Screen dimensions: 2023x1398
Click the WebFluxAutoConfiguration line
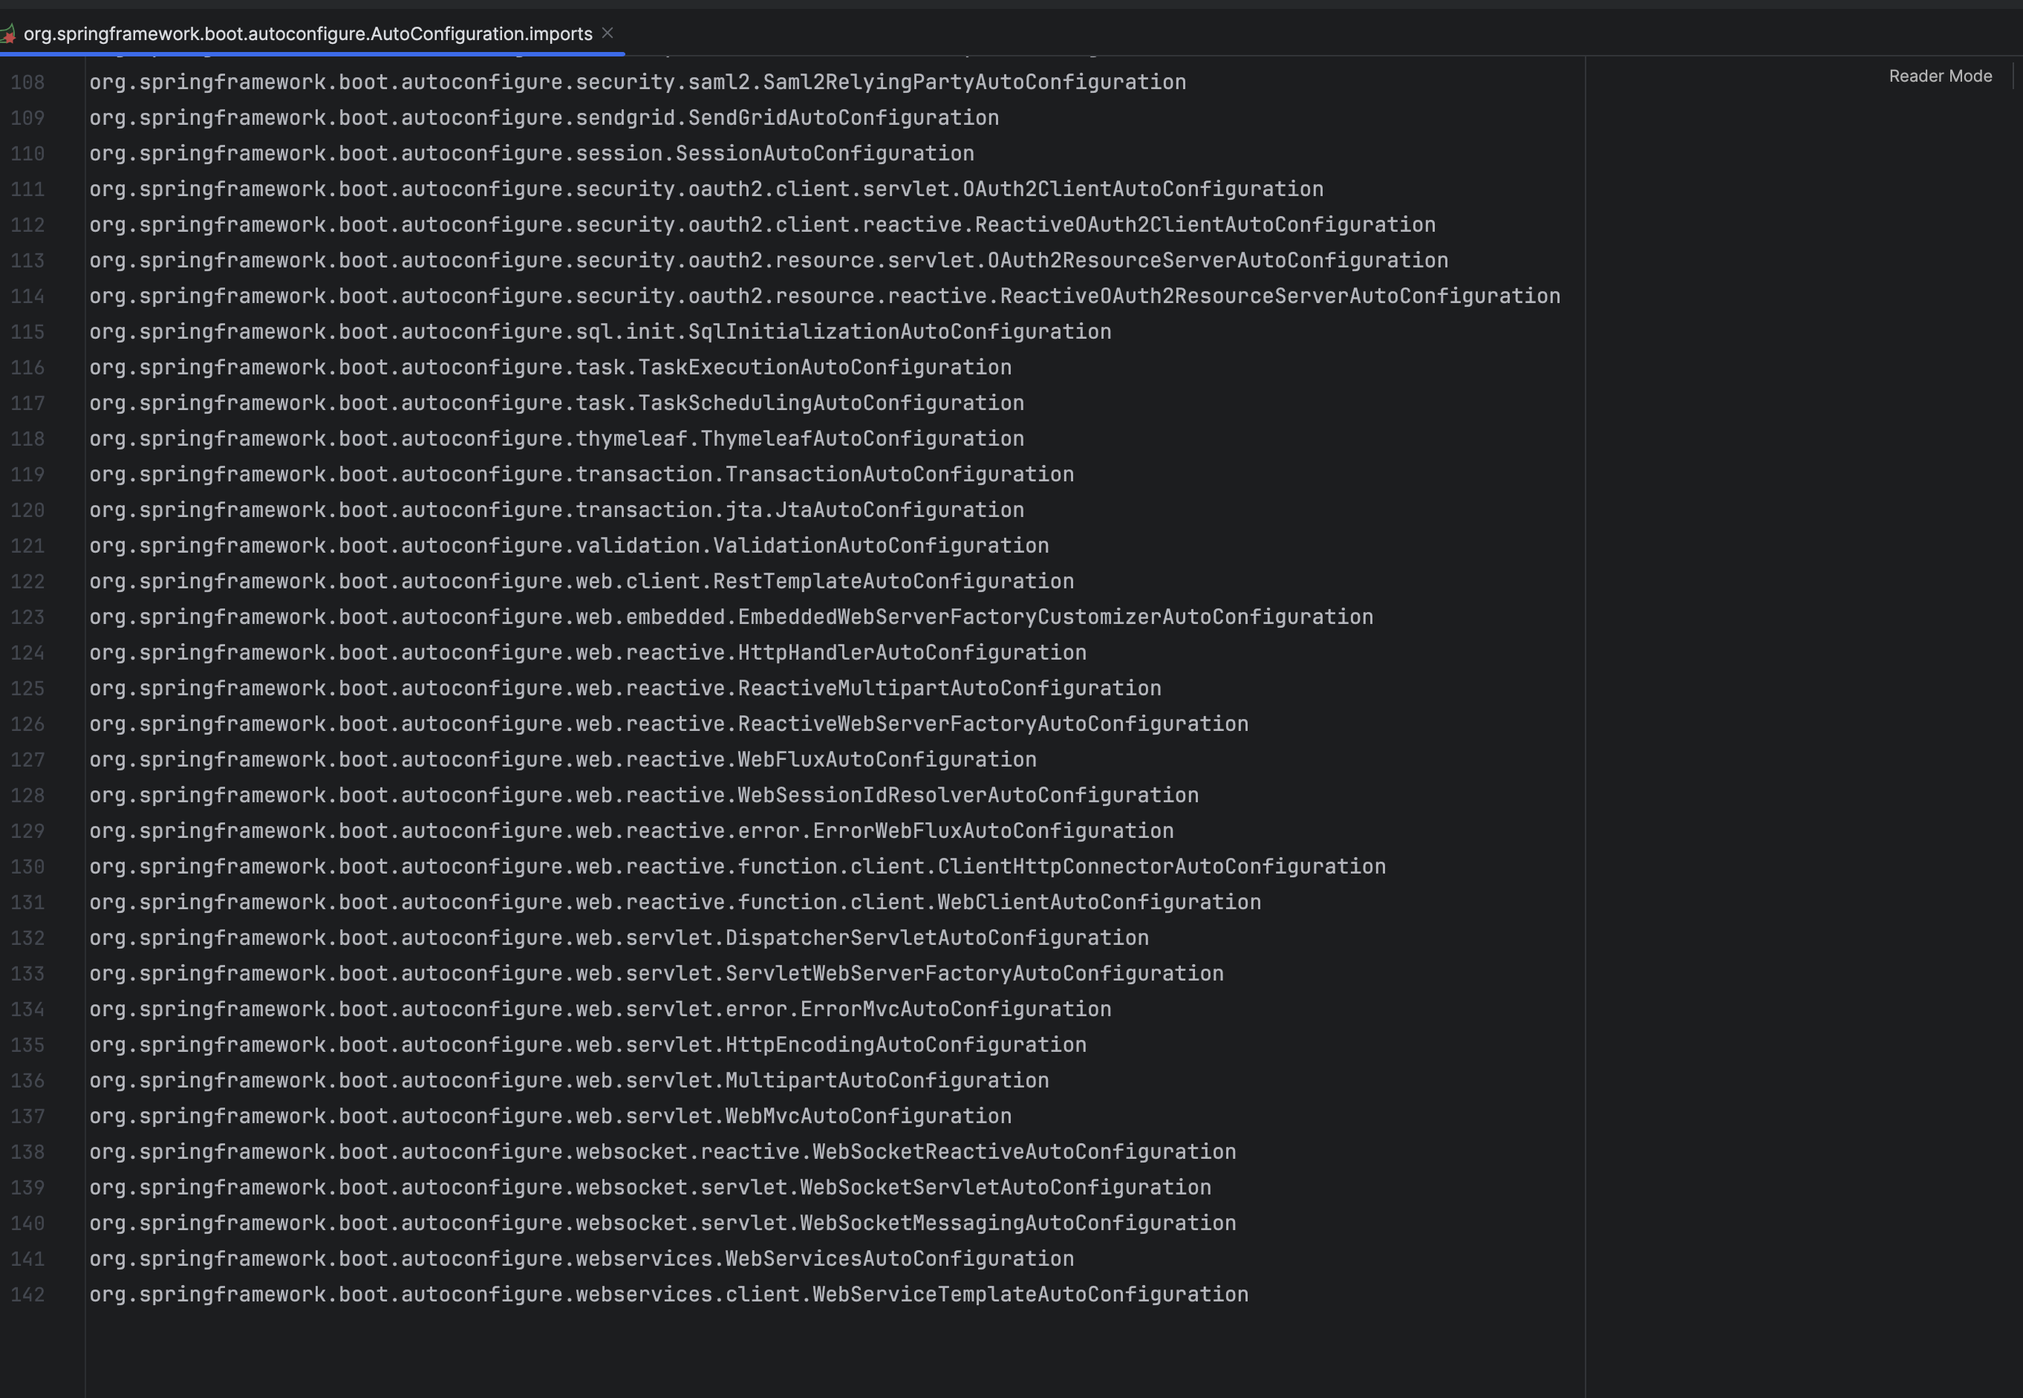[562, 761]
